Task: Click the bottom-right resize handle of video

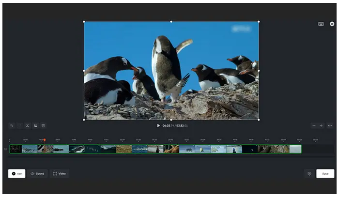Action: (258, 120)
